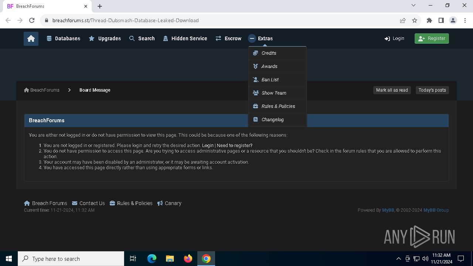The height and width of the screenshot is (266, 473).
Task: Click the Chrome taskbar icon
Action: 206,259
